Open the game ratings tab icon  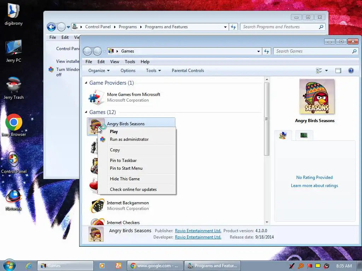[283, 135]
